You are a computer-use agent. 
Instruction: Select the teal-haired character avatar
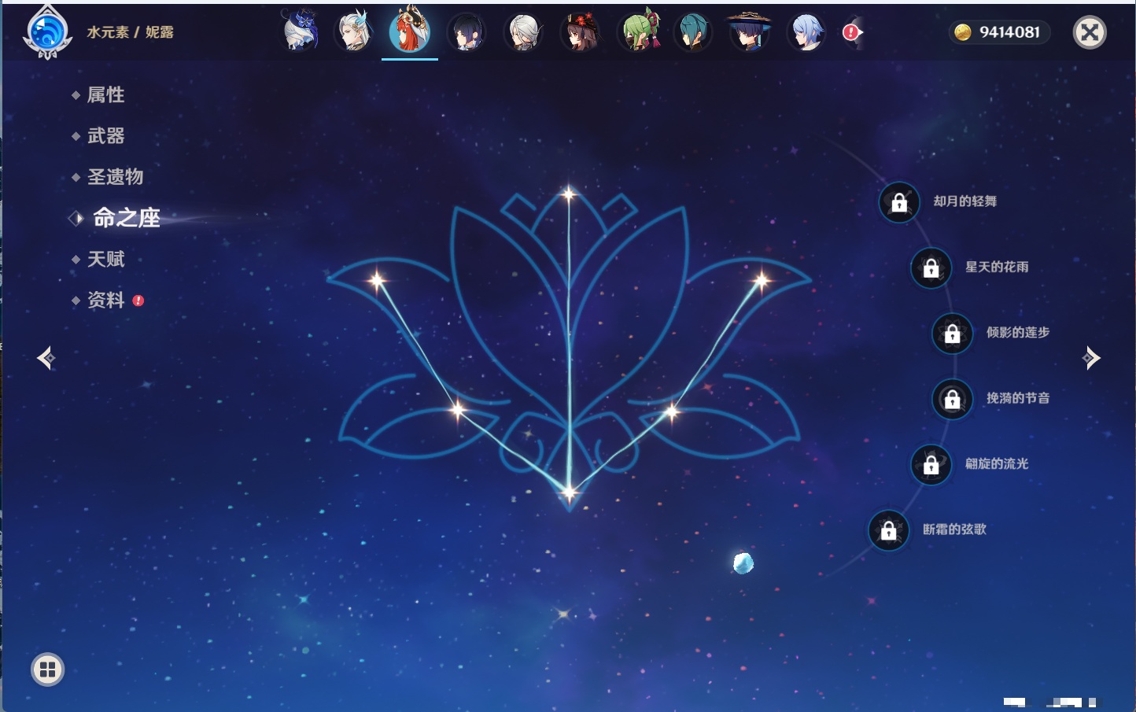(693, 32)
